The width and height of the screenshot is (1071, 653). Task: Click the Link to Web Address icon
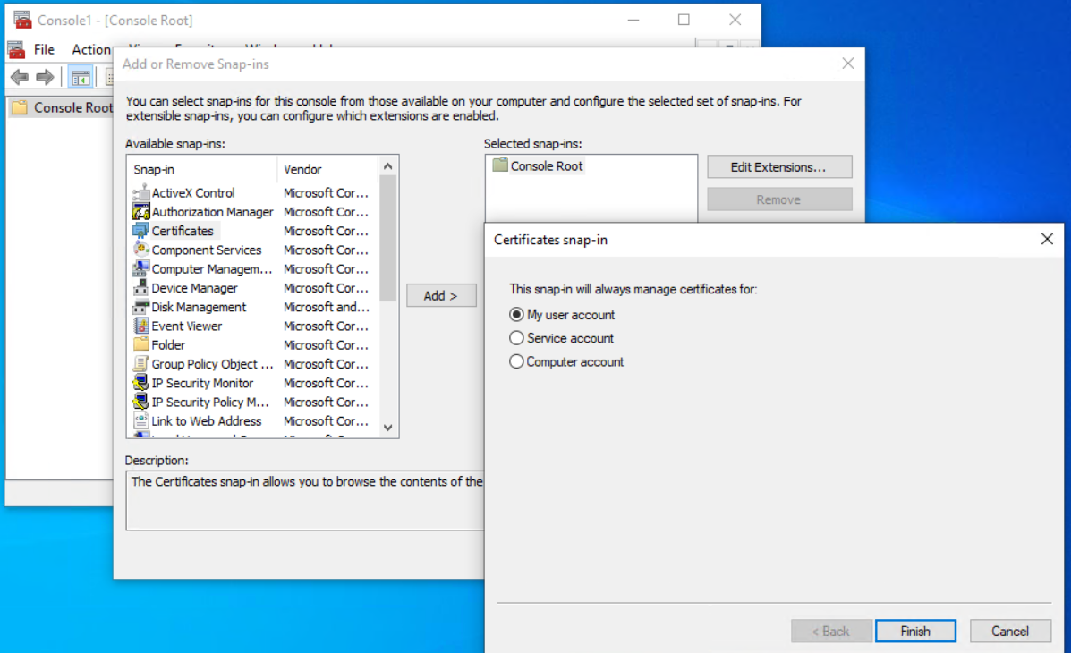point(140,421)
